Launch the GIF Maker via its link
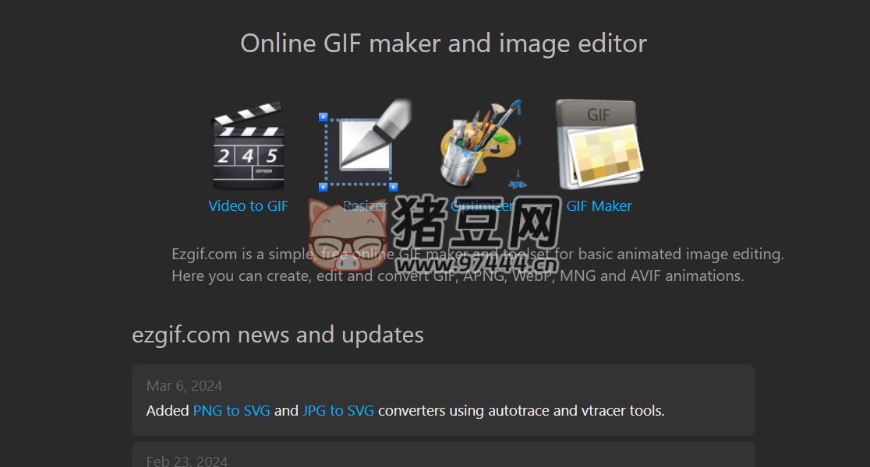Image resolution: width=870 pixels, height=467 pixels. tap(599, 205)
